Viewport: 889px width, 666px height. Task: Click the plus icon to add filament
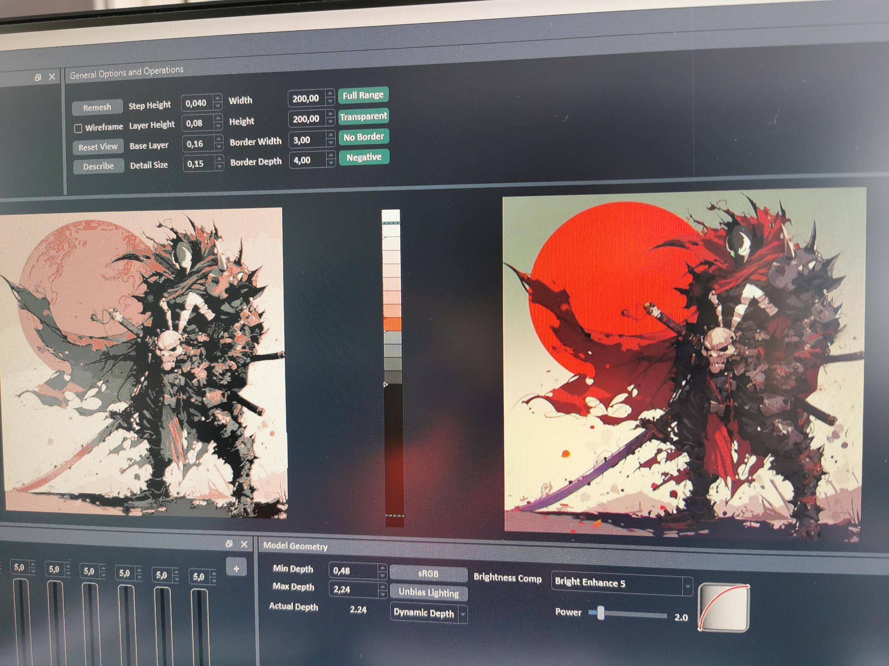[236, 568]
